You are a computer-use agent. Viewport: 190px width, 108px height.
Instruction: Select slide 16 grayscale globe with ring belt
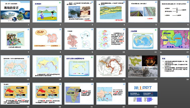tap(111, 66)
